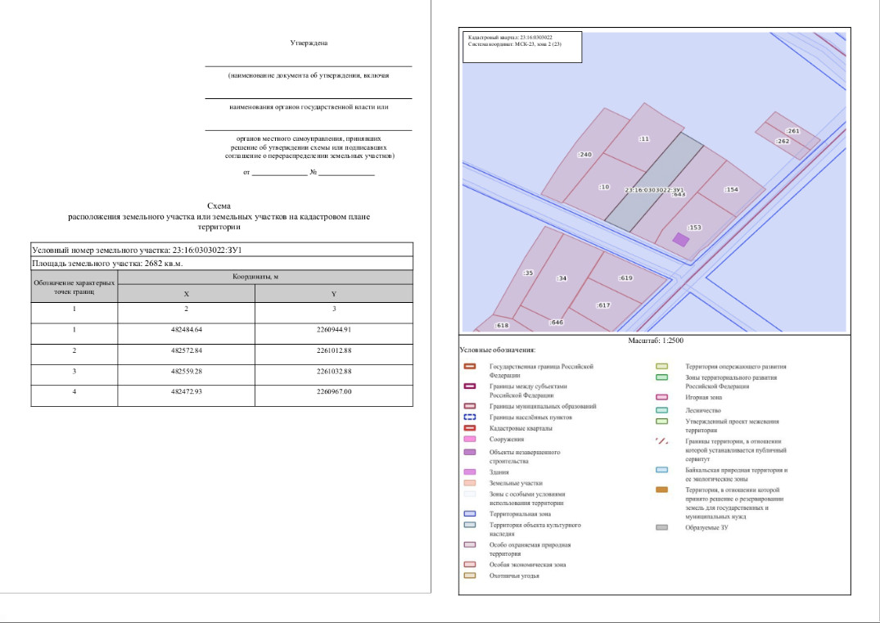The height and width of the screenshot is (623, 880).
Task: Click the X coordinate 482484.64 cell
Action: pyautogui.click(x=187, y=330)
